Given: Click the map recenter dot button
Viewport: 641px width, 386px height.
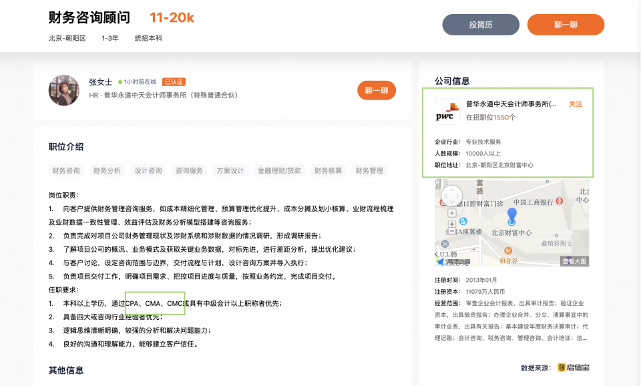Looking at the screenshot, I should point(452,213).
